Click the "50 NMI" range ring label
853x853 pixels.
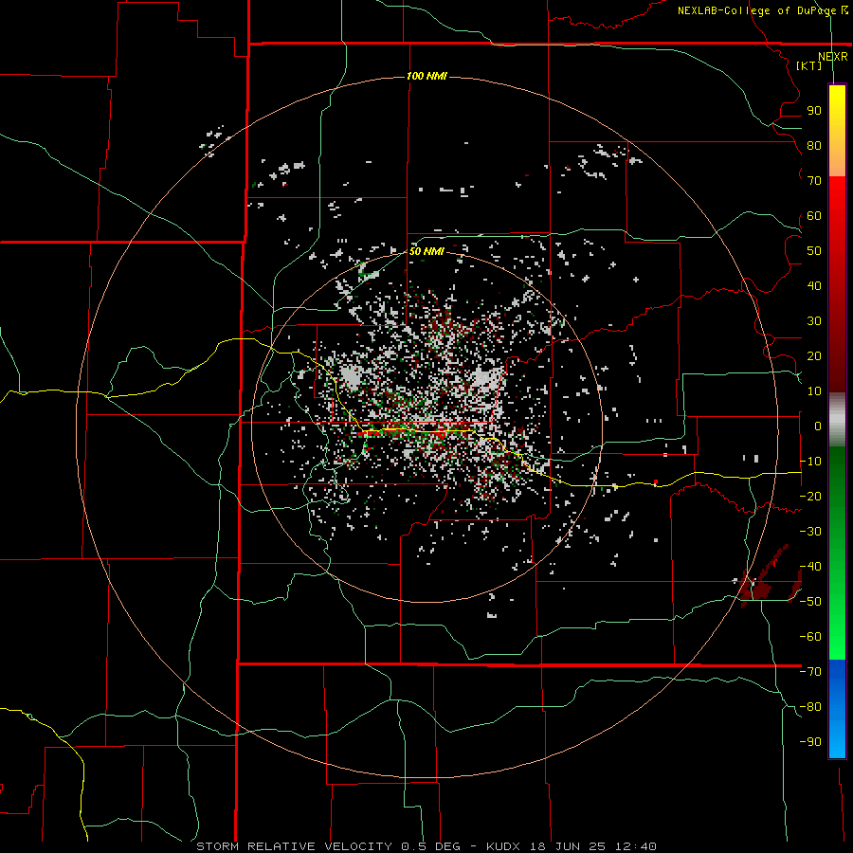(x=427, y=251)
